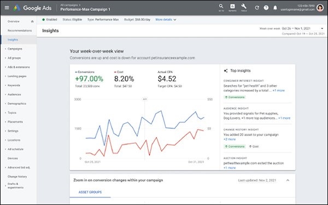The image size is (328, 205).
Task: Open Advanced bid adj. in sidebar
Action: click(19, 168)
